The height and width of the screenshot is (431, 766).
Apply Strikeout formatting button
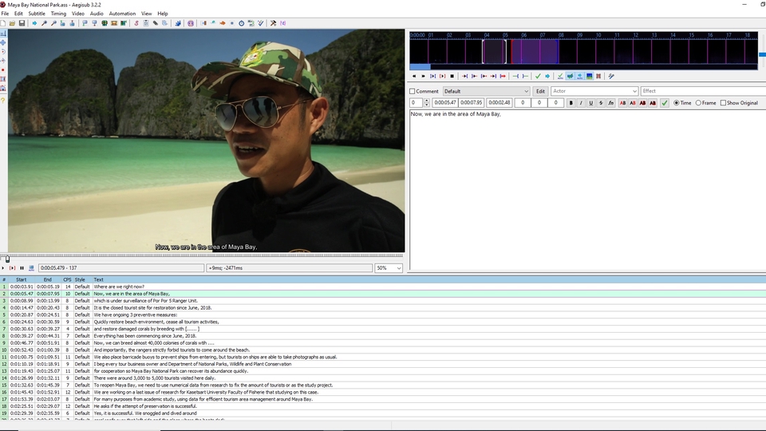coord(601,103)
